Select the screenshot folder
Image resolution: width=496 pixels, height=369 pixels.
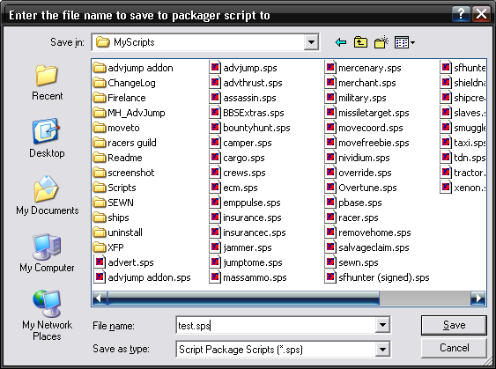tap(123, 173)
